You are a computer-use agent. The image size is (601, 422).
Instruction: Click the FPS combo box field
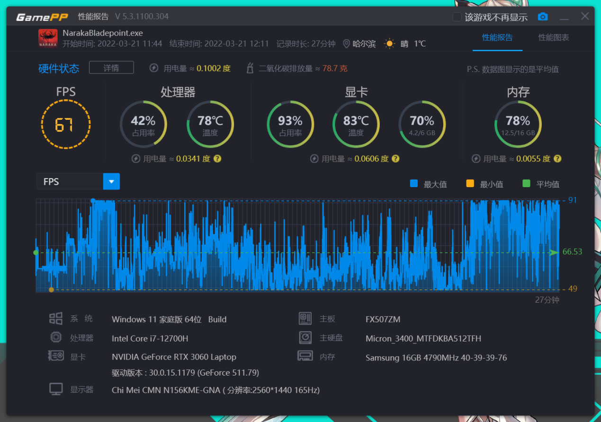[x=78, y=181]
